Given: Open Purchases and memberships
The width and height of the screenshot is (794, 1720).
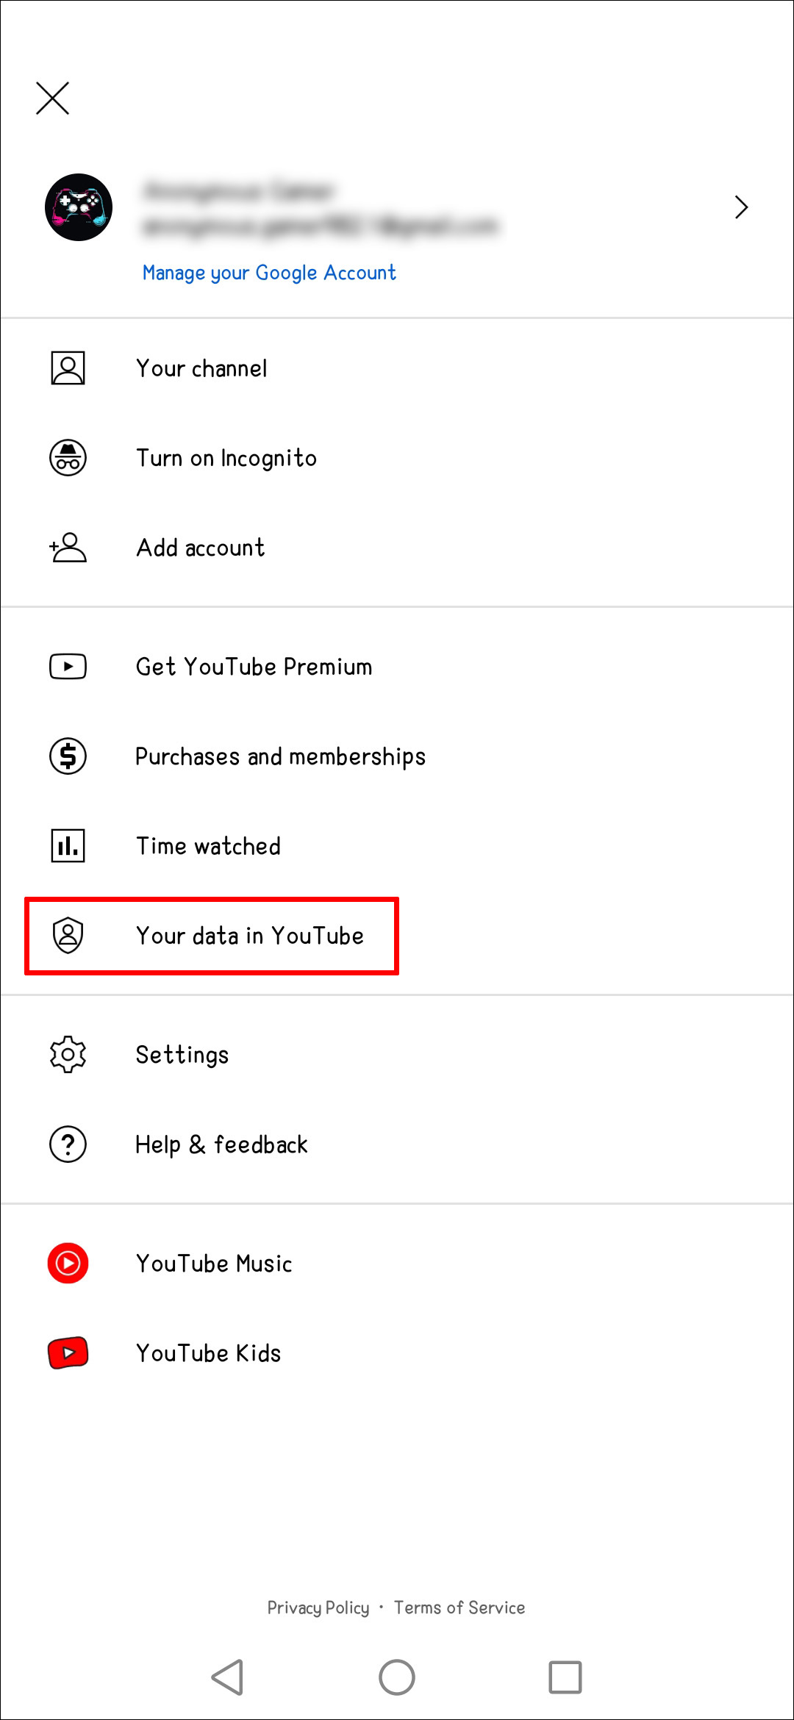Looking at the screenshot, I should 397,756.
